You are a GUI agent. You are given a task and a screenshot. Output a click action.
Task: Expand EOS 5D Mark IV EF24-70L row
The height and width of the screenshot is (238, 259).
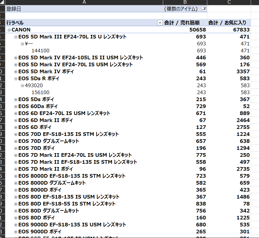(x=16, y=65)
